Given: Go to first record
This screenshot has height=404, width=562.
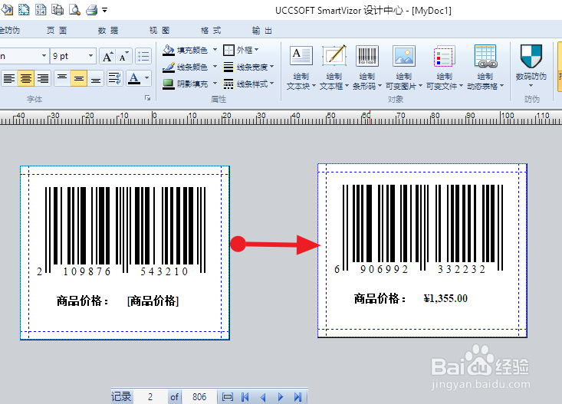Looking at the screenshot, I should click(245, 397).
